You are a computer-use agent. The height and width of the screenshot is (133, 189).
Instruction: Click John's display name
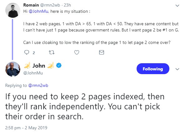[39, 65]
